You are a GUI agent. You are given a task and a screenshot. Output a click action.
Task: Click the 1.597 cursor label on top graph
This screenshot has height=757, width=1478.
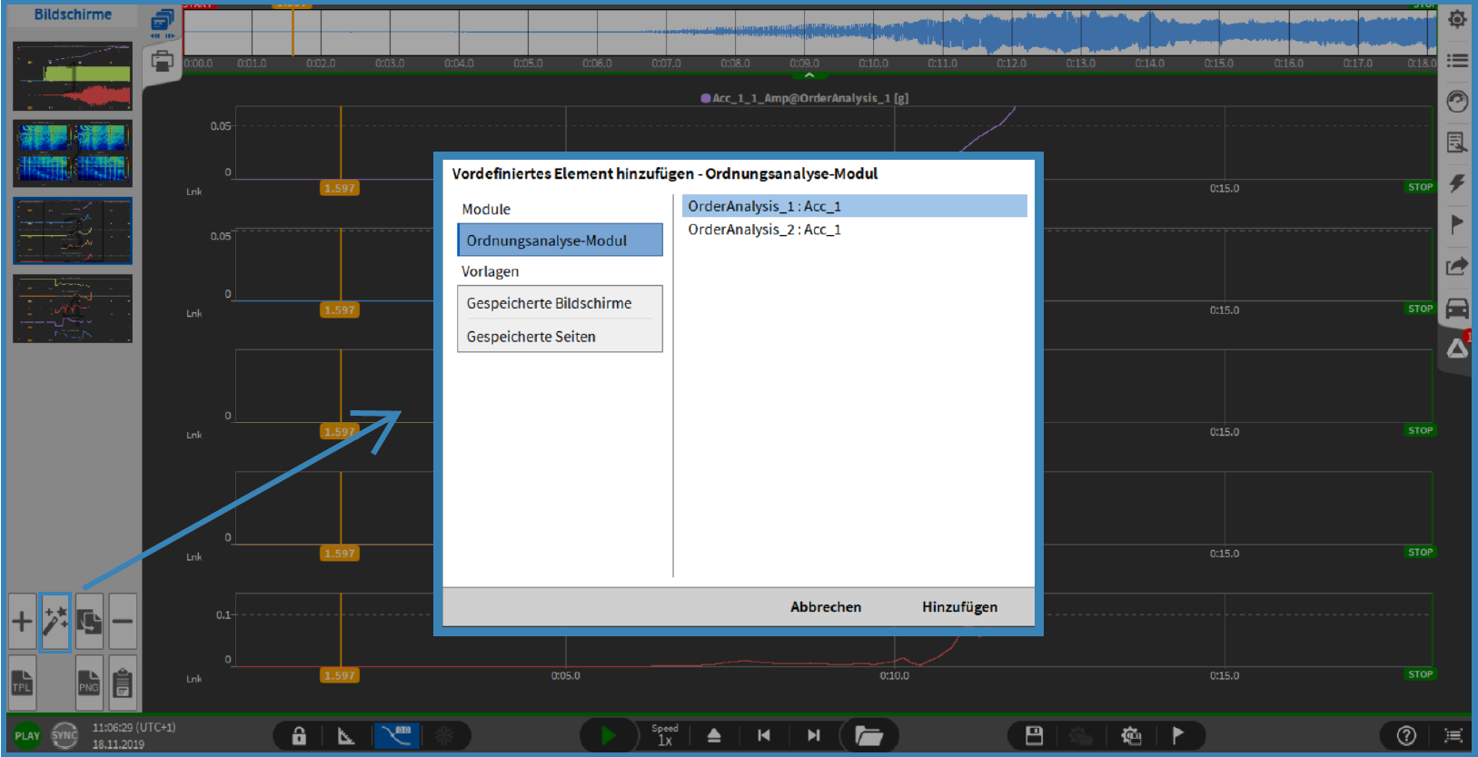point(340,188)
